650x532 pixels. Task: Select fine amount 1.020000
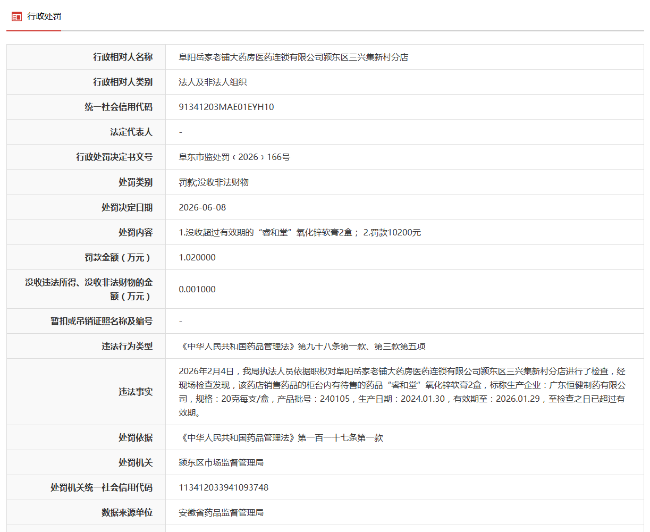[x=197, y=258]
